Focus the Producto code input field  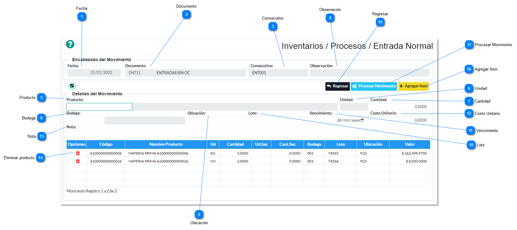click(99, 107)
